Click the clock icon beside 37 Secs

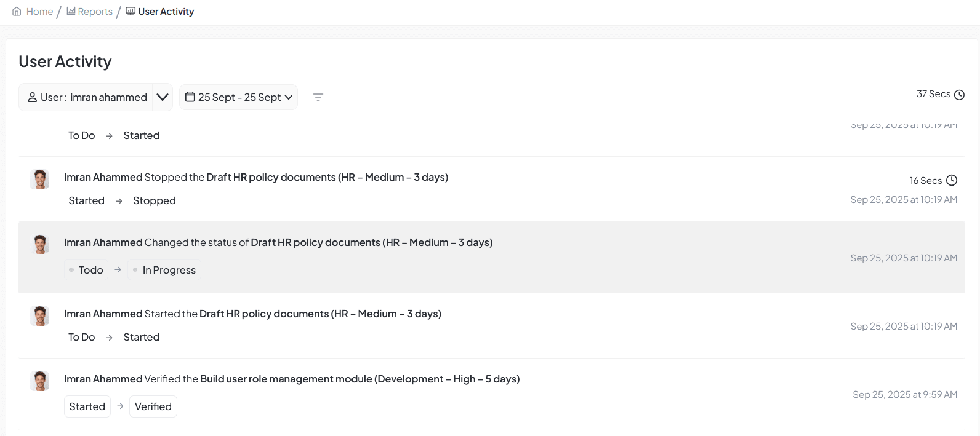959,95
